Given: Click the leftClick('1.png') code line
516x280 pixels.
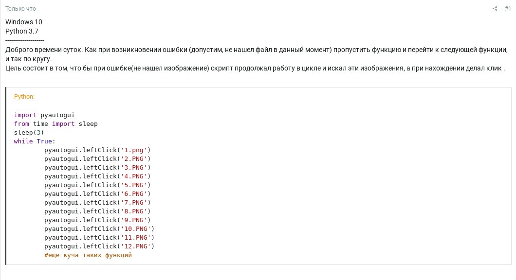Looking at the screenshot, I should click(97, 150).
